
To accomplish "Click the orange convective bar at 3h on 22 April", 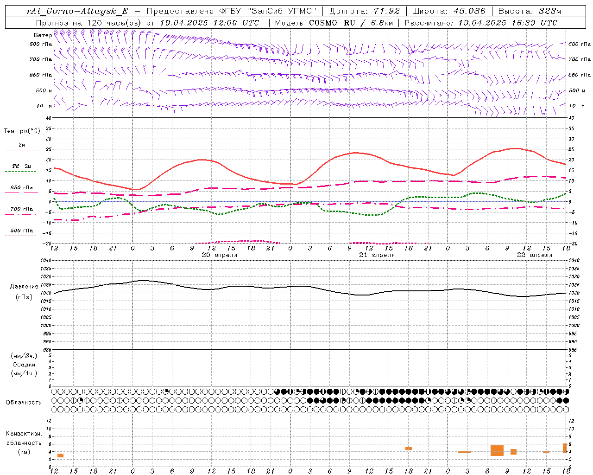I will pos(464,452).
